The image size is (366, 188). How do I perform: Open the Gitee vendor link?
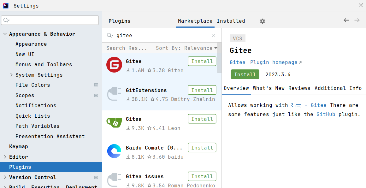237,62
